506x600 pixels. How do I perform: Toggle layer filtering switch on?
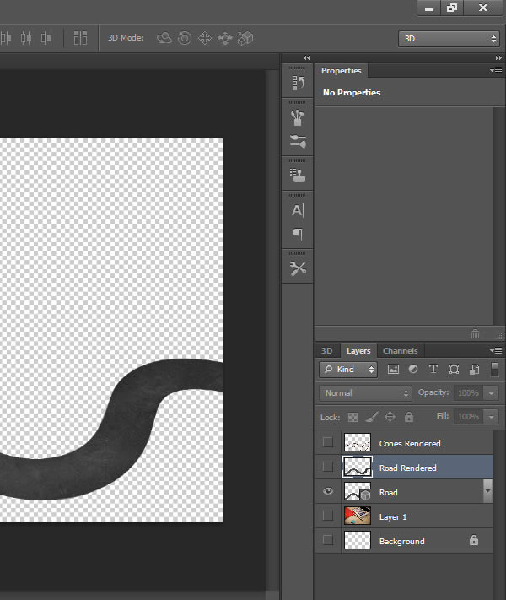click(x=494, y=370)
